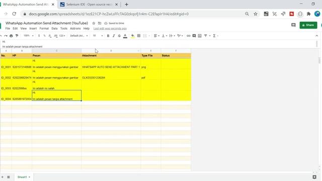
Task: Insert a chart
Action: click(x=200, y=36)
